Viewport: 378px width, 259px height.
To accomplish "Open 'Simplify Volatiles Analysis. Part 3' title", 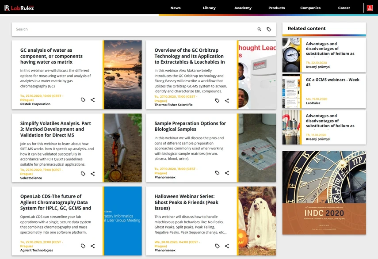I will pos(56,129).
